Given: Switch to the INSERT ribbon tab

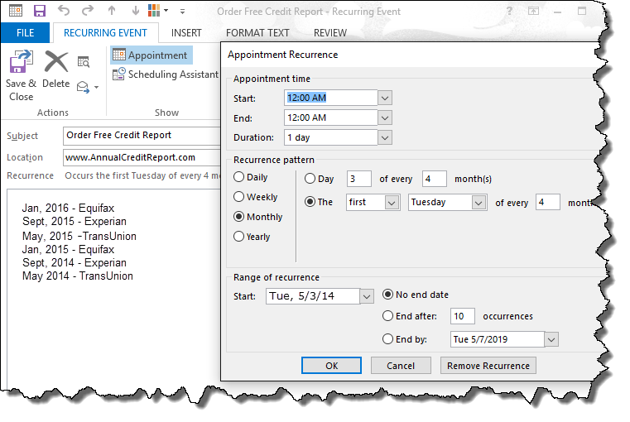Looking at the screenshot, I should [186, 33].
